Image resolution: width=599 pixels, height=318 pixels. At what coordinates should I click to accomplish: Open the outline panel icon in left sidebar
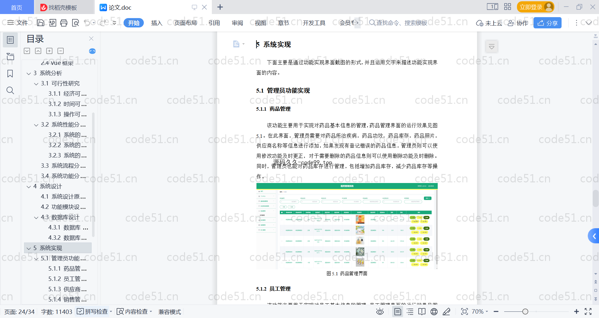click(10, 40)
